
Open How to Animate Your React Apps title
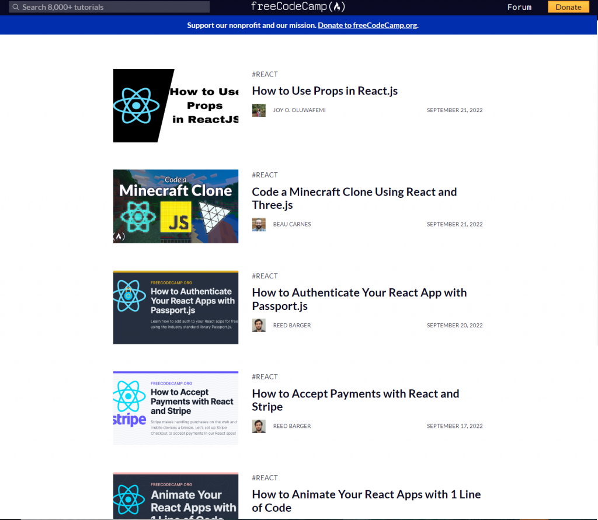point(366,501)
